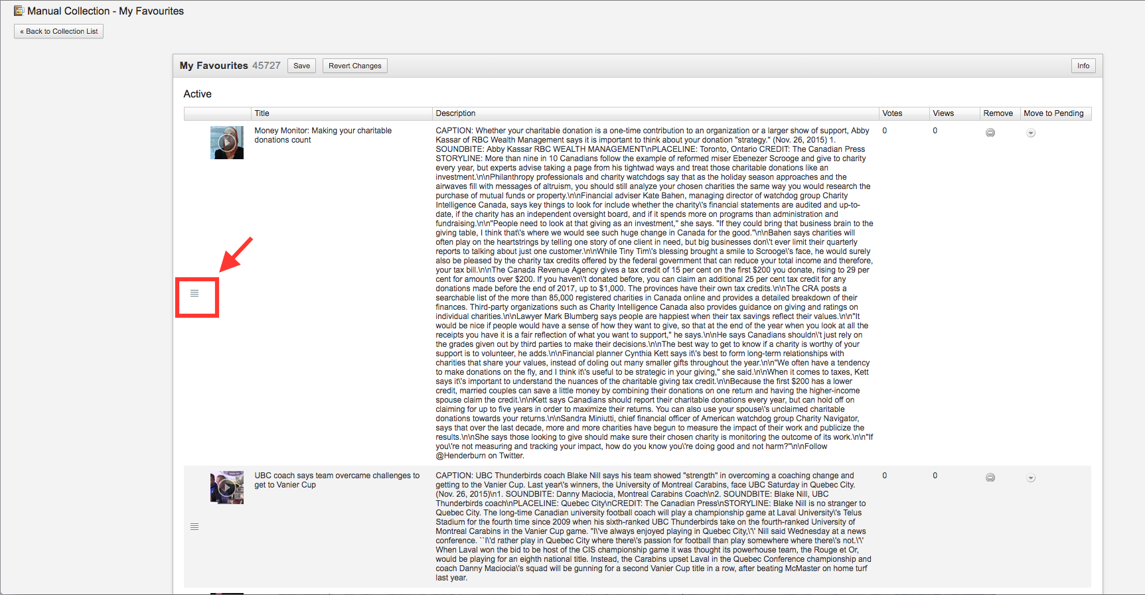Click the Title column header
The image size is (1145, 595).
[x=342, y=113]
